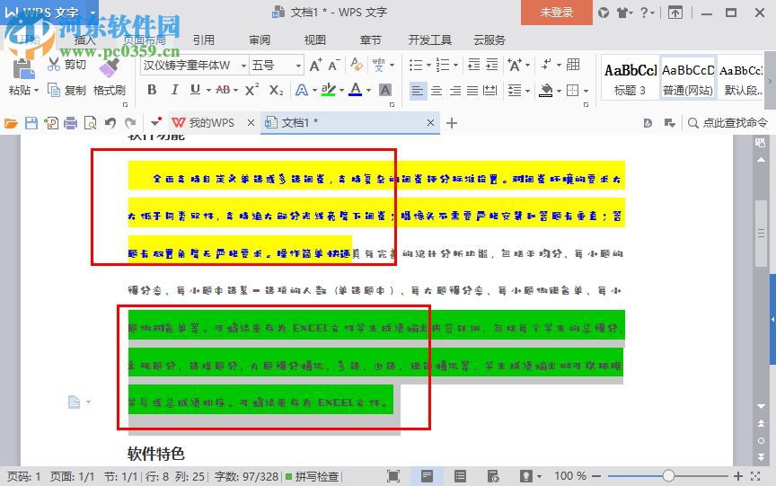Click the vertical scrollbar thumb
Viewport: 776px width, 486px height.
(761, 234)
